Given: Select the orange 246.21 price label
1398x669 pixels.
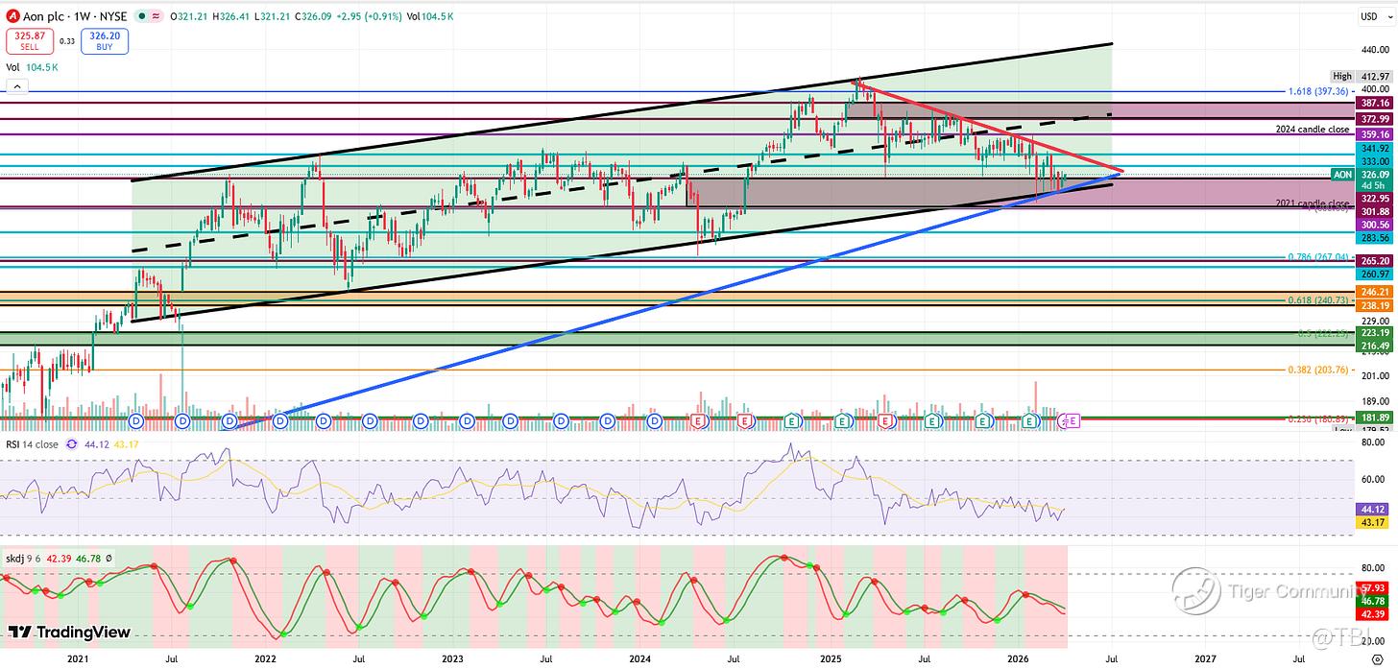Looking at the screenshot, I should pos(1373,292).
